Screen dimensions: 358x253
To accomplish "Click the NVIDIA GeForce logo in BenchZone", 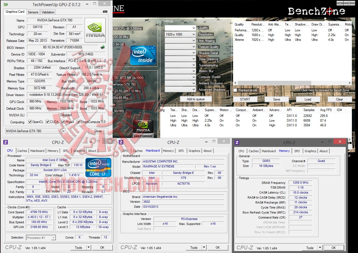I will [143, 129].
